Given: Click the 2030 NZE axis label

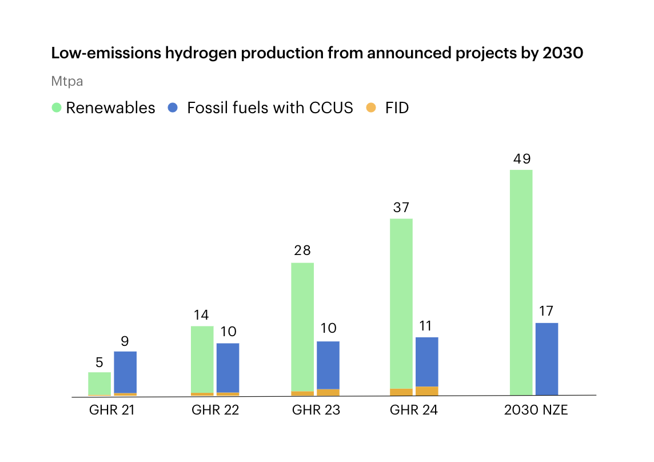Looking at the screenshot, I should pos(536,410).
